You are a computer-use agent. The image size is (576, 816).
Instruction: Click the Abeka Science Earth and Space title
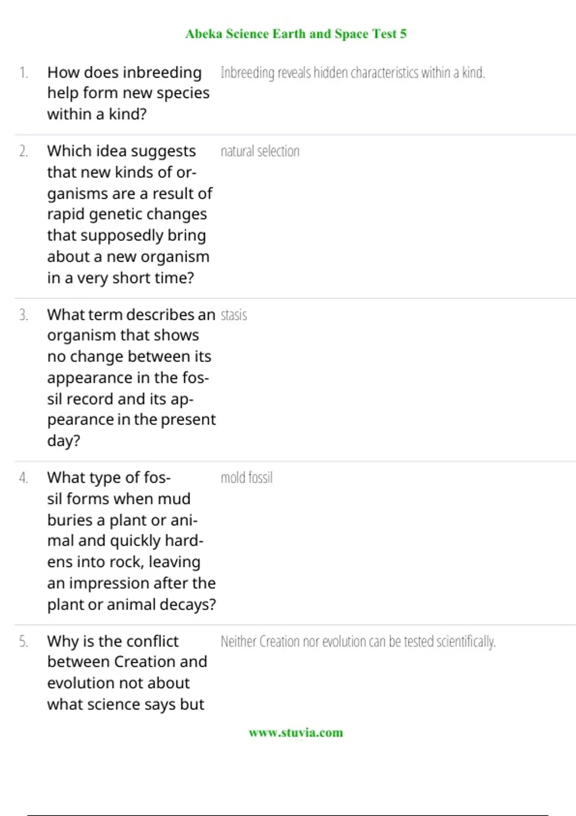click(x=296, y=34)
